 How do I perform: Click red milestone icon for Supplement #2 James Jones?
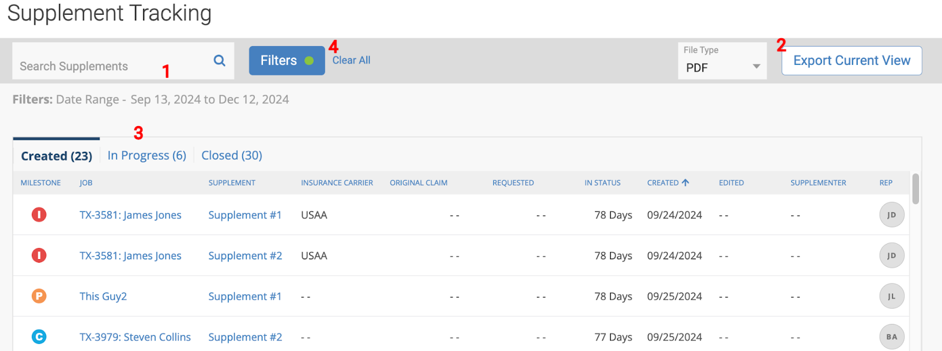click(39, 255)
